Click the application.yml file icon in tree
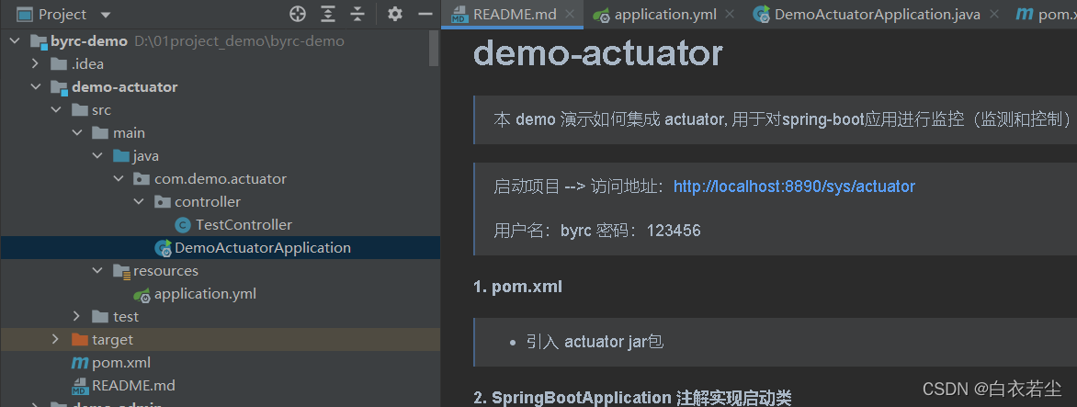Viewport: 1077px width, 407px height. (x=142, y=294)
